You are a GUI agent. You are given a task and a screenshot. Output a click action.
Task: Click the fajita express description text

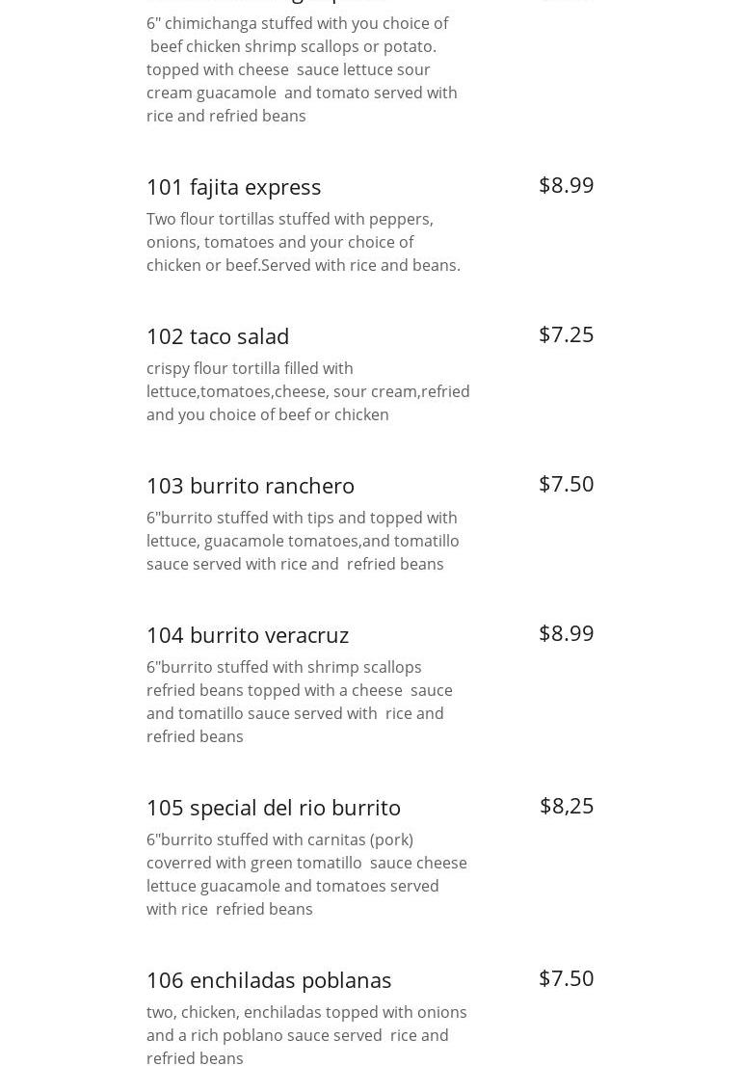[x=304, y=242]
